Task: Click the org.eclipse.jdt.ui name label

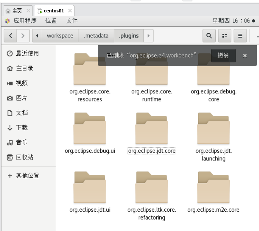Action: (x=90, y=210)
